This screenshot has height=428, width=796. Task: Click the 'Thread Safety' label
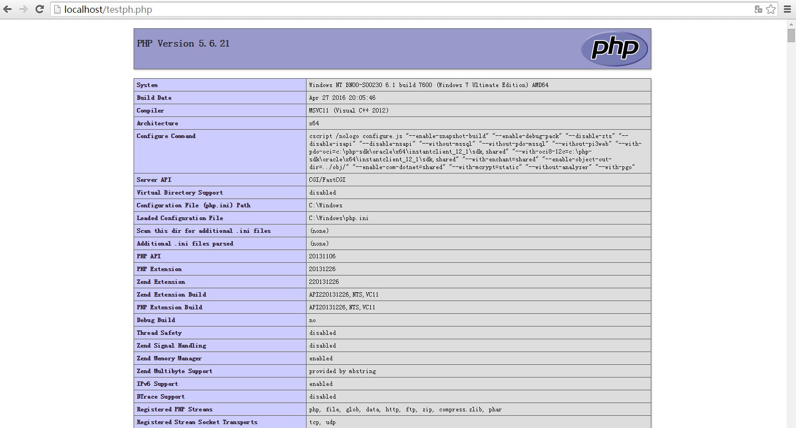tap(159, 333)
